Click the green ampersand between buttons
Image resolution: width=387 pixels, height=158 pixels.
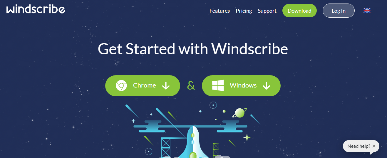(191, 85)
